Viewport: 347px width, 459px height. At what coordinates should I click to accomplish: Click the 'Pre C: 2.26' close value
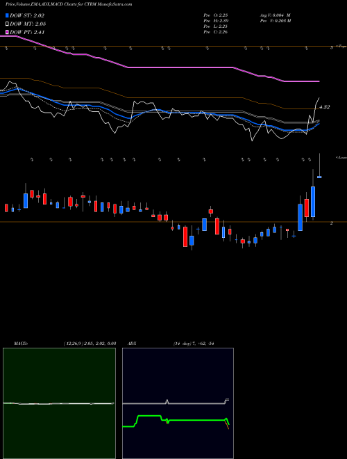tap(216, 32)
